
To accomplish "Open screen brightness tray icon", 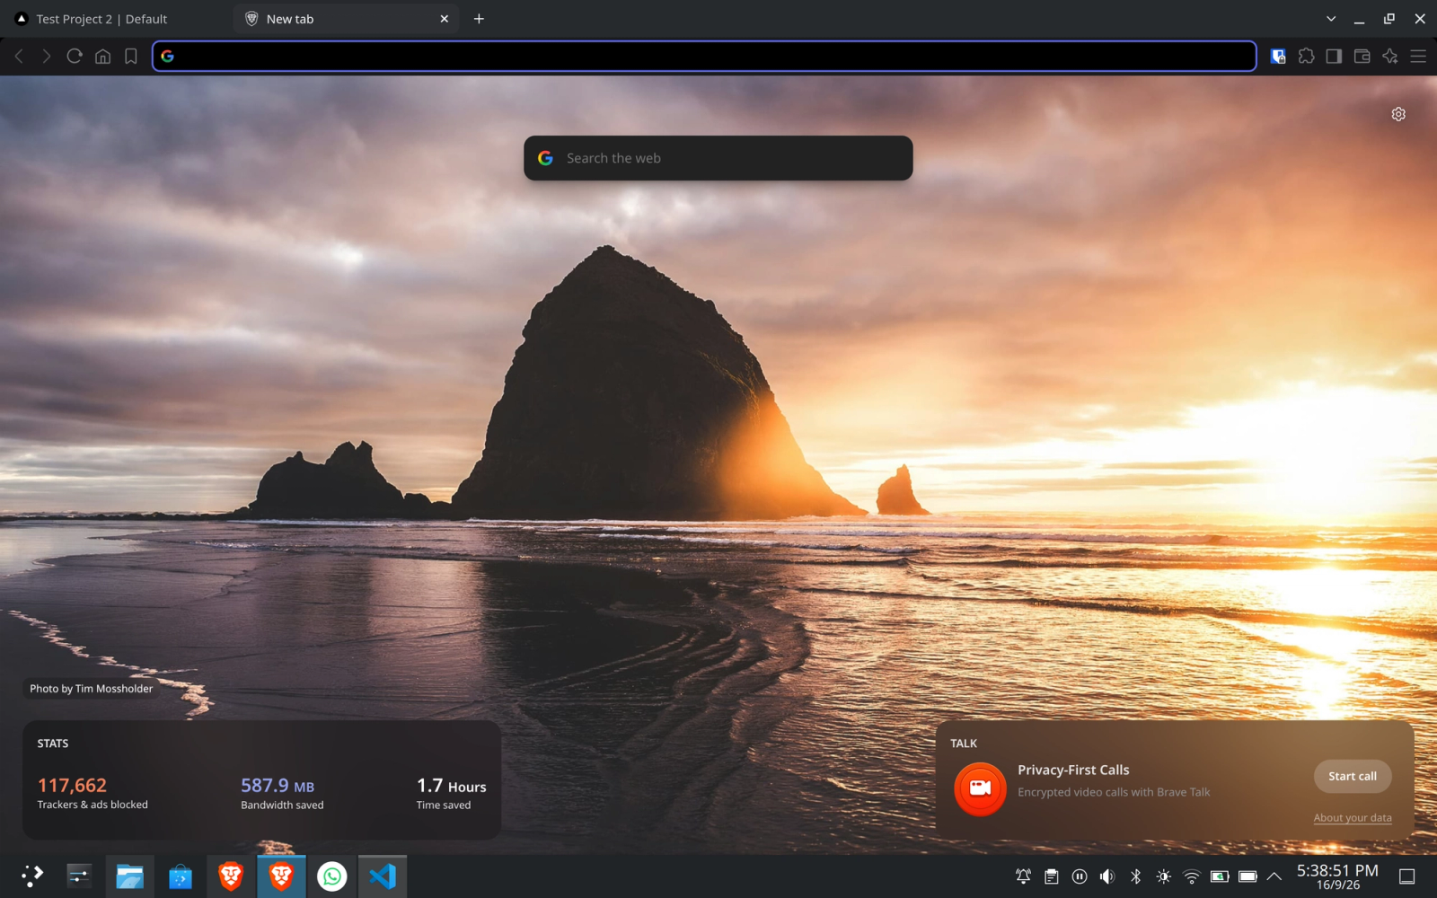I will tap(1163, 876).
